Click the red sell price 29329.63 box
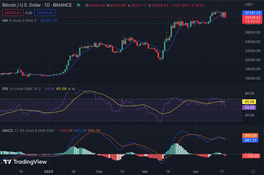Screen dimensions: 264x175 13,13
